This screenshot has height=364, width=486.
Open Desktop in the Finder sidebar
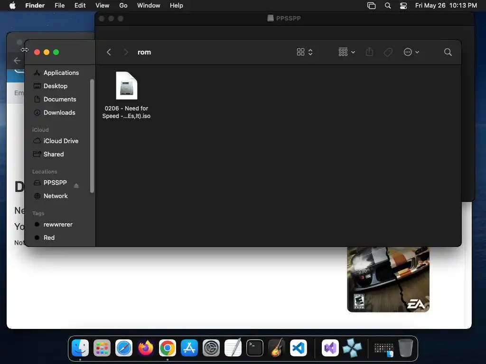coord(55,86)
